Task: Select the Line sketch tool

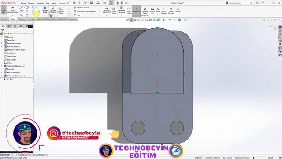Action: tap(21, 8)
